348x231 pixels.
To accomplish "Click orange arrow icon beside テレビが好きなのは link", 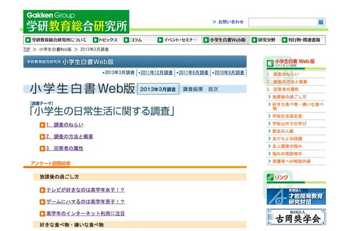I will 42,190.
